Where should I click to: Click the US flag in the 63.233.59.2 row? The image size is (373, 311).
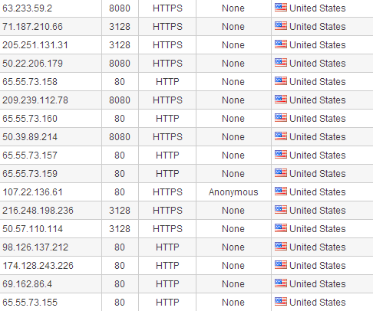click(281, 8)
